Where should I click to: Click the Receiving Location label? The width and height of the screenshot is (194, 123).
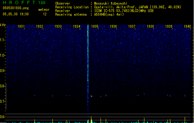[72, 7]
